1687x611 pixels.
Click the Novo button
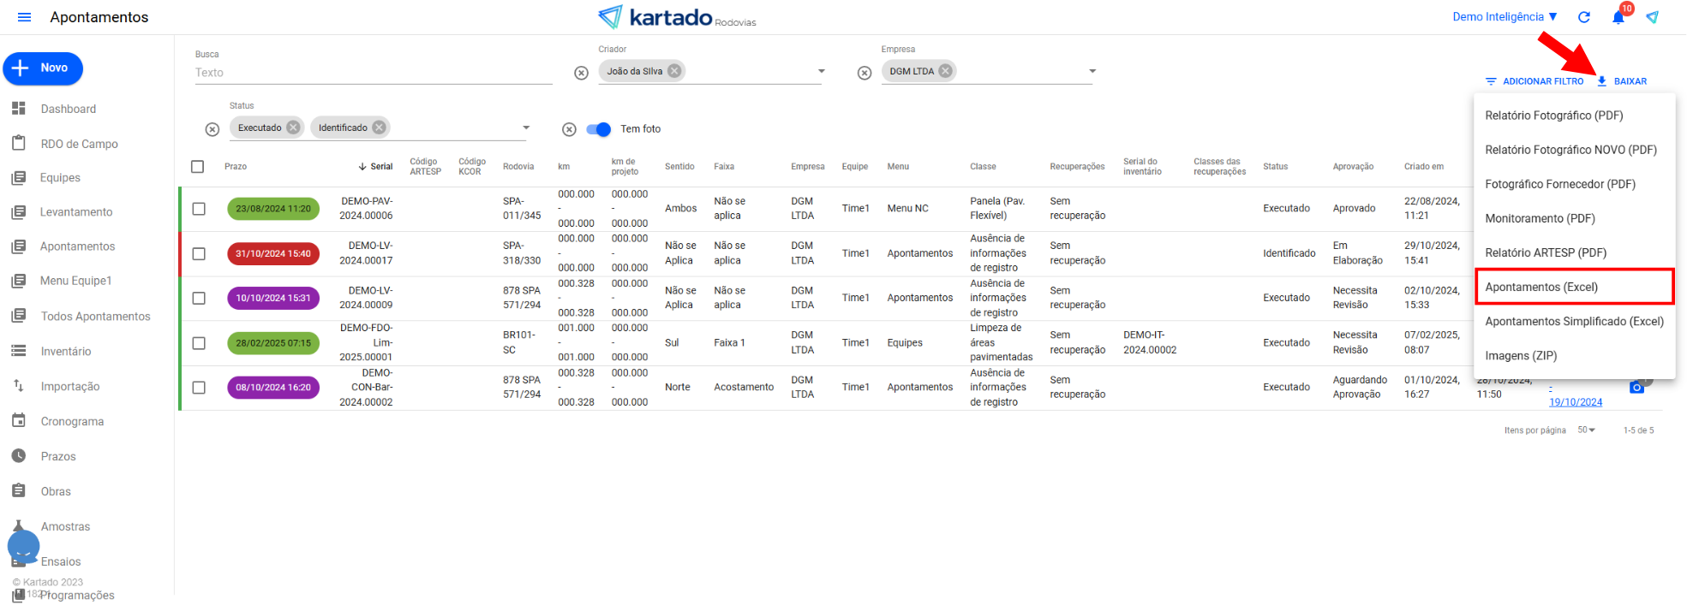[43, 68]
